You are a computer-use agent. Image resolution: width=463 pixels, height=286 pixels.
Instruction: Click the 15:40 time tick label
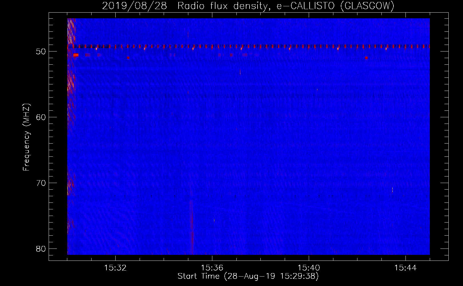coord(309,268)
